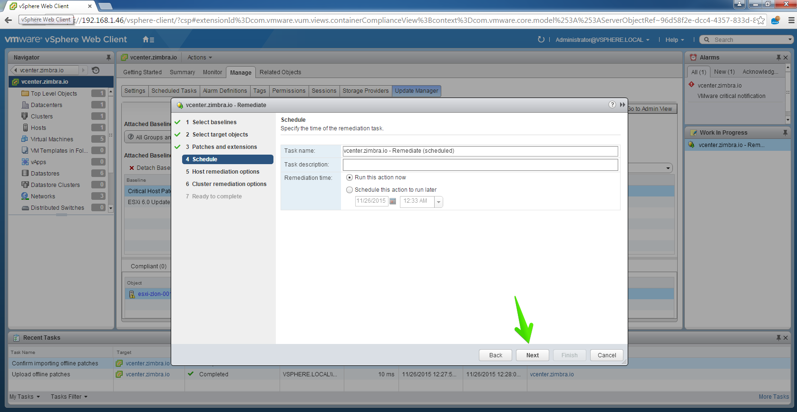Switch to the Summary tab
The width and height of the screenshot is (797, 412).
[182, 72]
